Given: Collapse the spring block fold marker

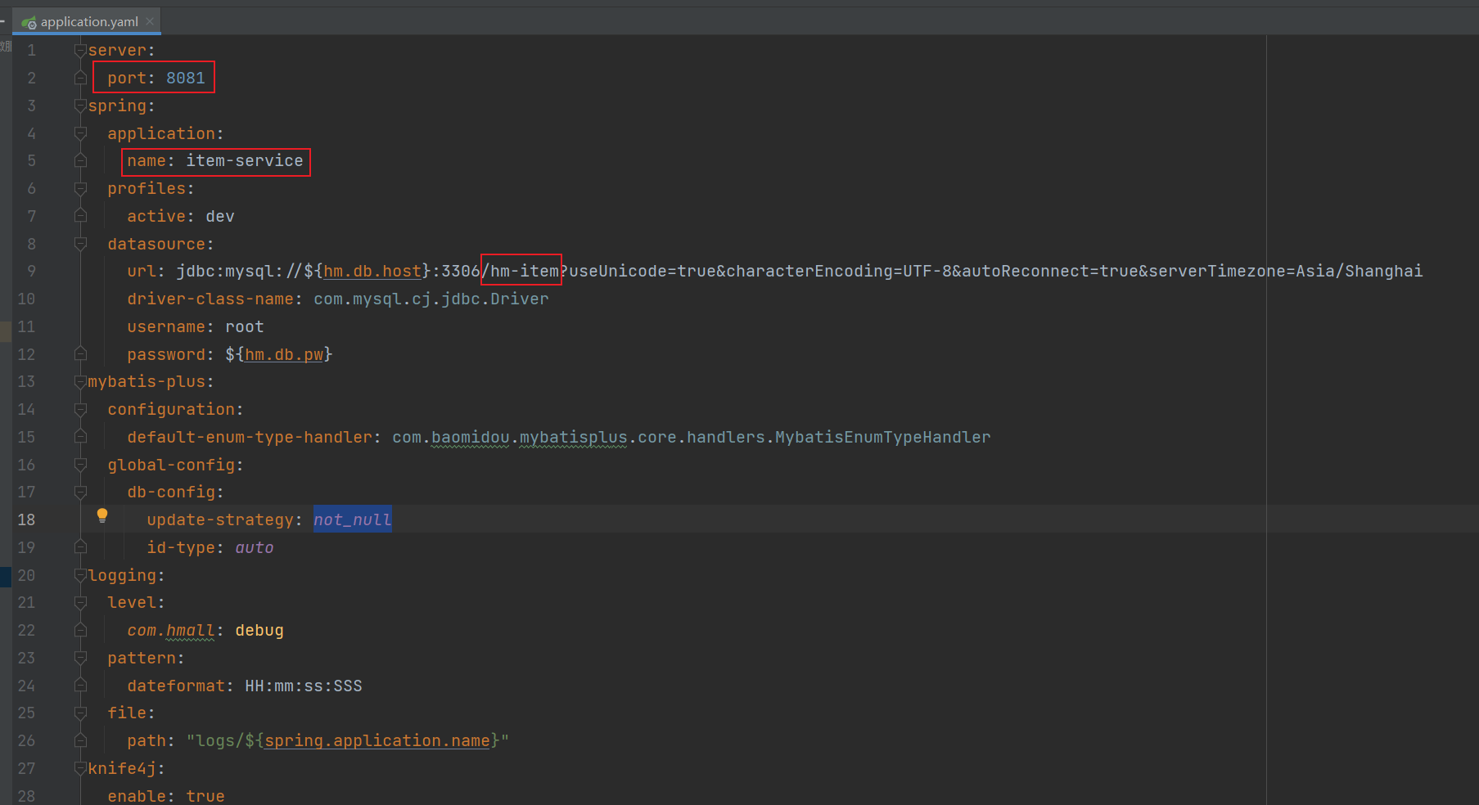Looking at the screenshot, I should click(x=80, y=106).
